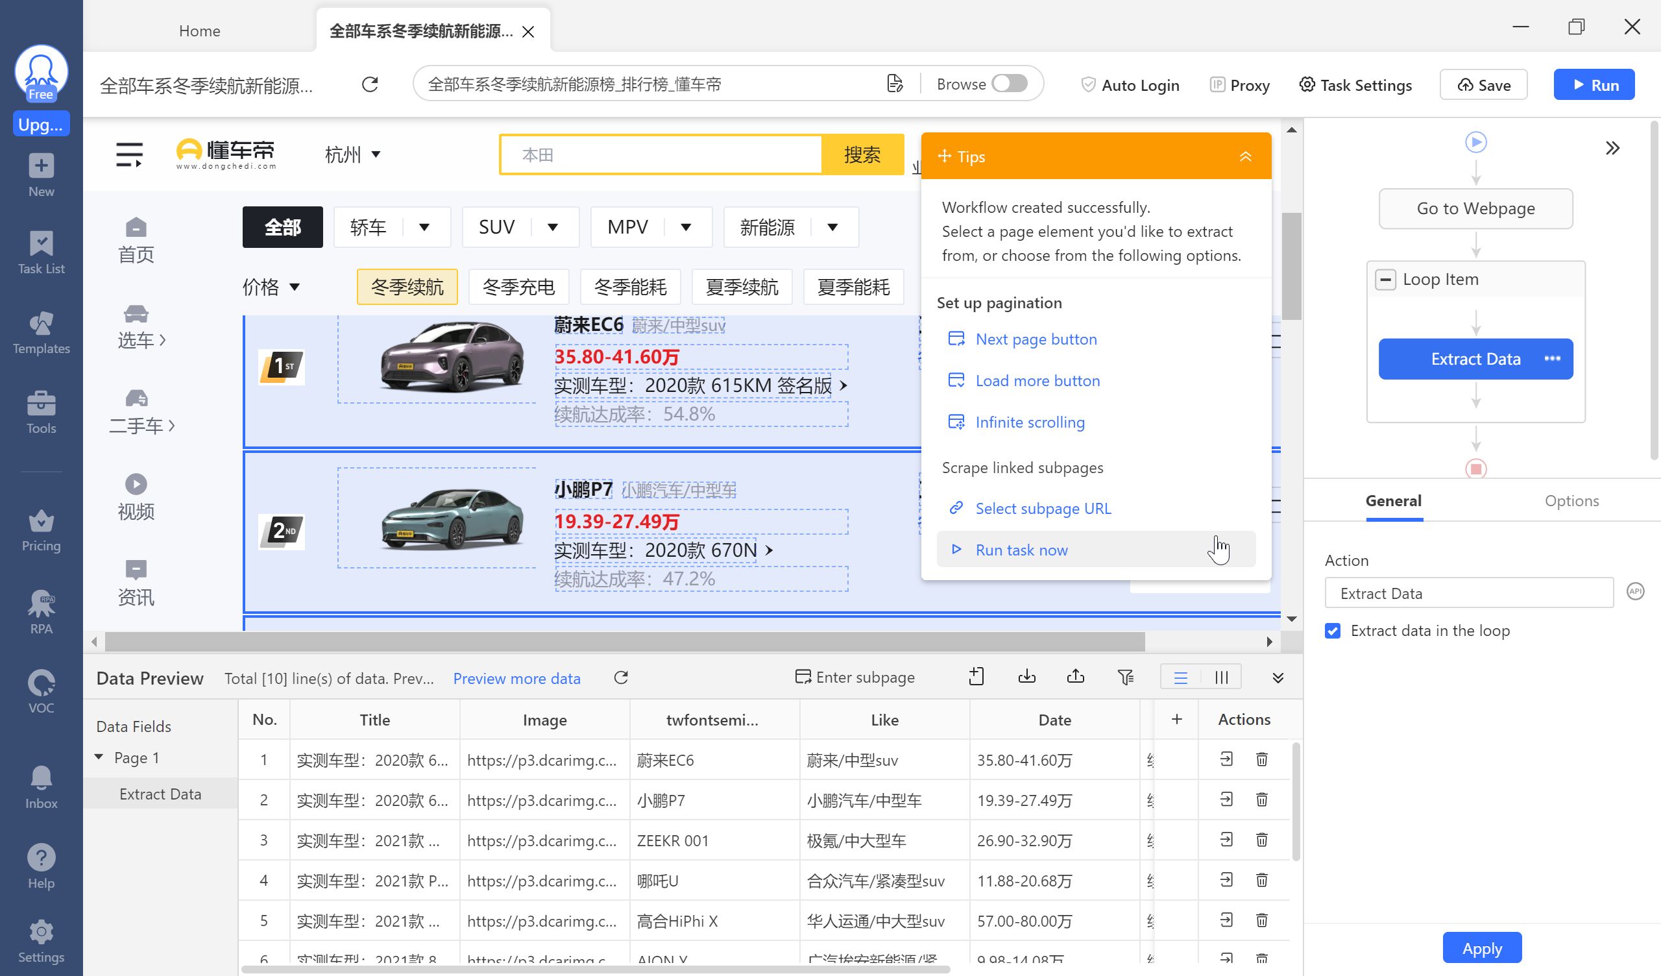
Task: Collapse the Page 1 tree node
Action: pos(99,757)
